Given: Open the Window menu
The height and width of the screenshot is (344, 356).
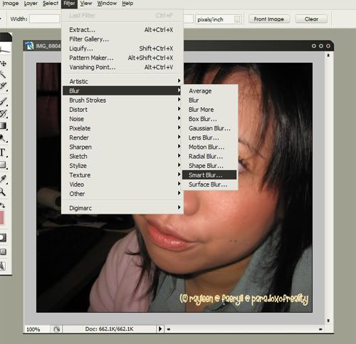Looking at the screenshot, I should pyautogui.click(x=107, y=4).
